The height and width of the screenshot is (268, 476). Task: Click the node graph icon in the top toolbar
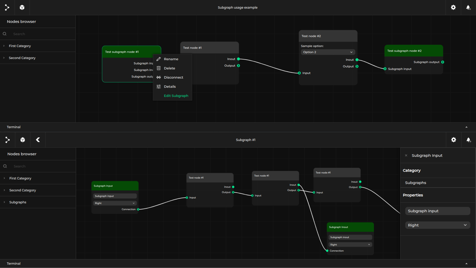coord(7,7)
